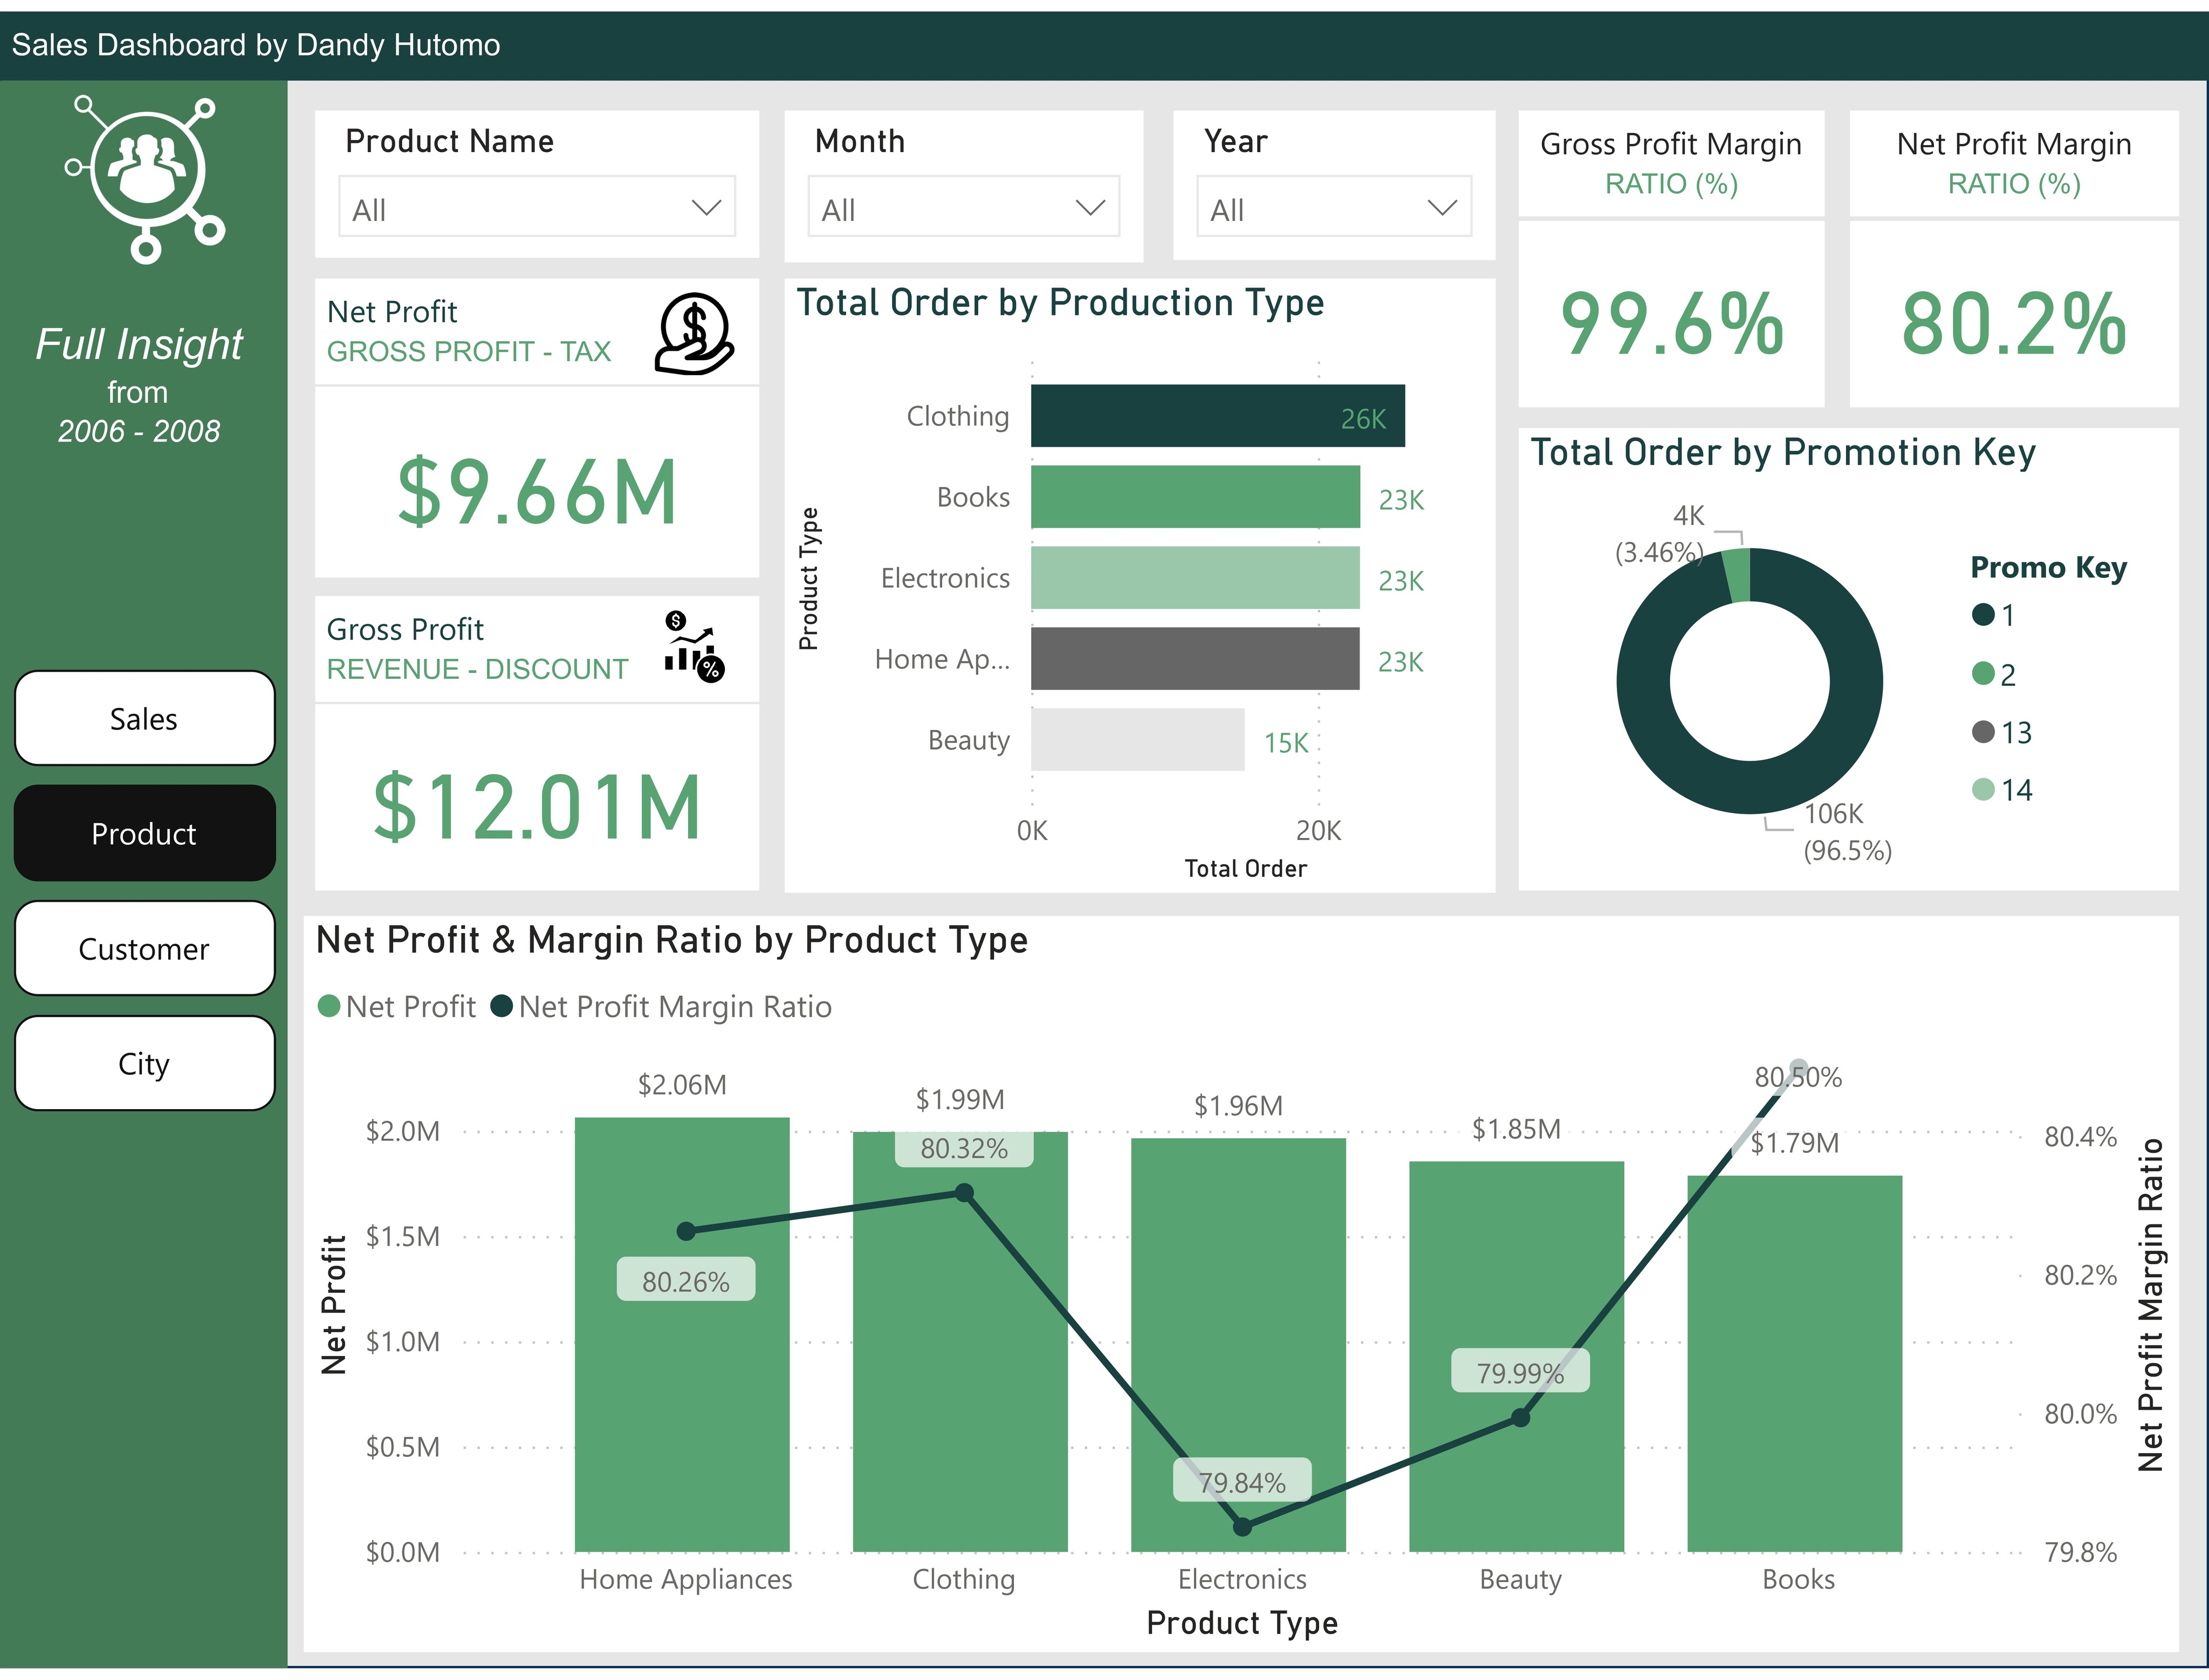Switch to the Sales page
Viewport: 2209px width, 1680px height.
pos(144,718)
